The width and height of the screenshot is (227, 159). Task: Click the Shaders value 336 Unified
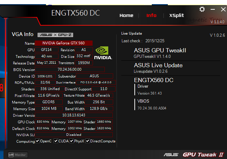(x=50, y=89)
